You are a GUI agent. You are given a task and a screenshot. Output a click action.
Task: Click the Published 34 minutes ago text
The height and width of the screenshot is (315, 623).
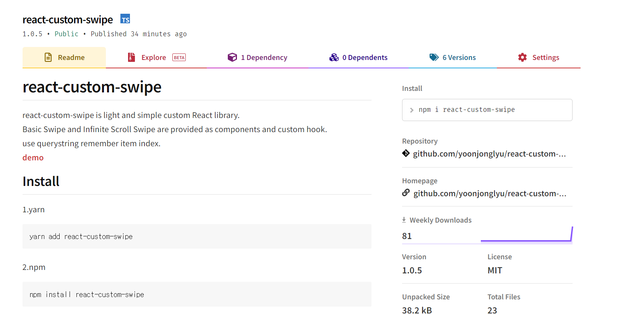coord(138,34)
